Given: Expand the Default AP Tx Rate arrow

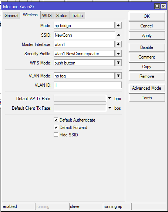Looking at the screenshot, I should tap(110, 98).
